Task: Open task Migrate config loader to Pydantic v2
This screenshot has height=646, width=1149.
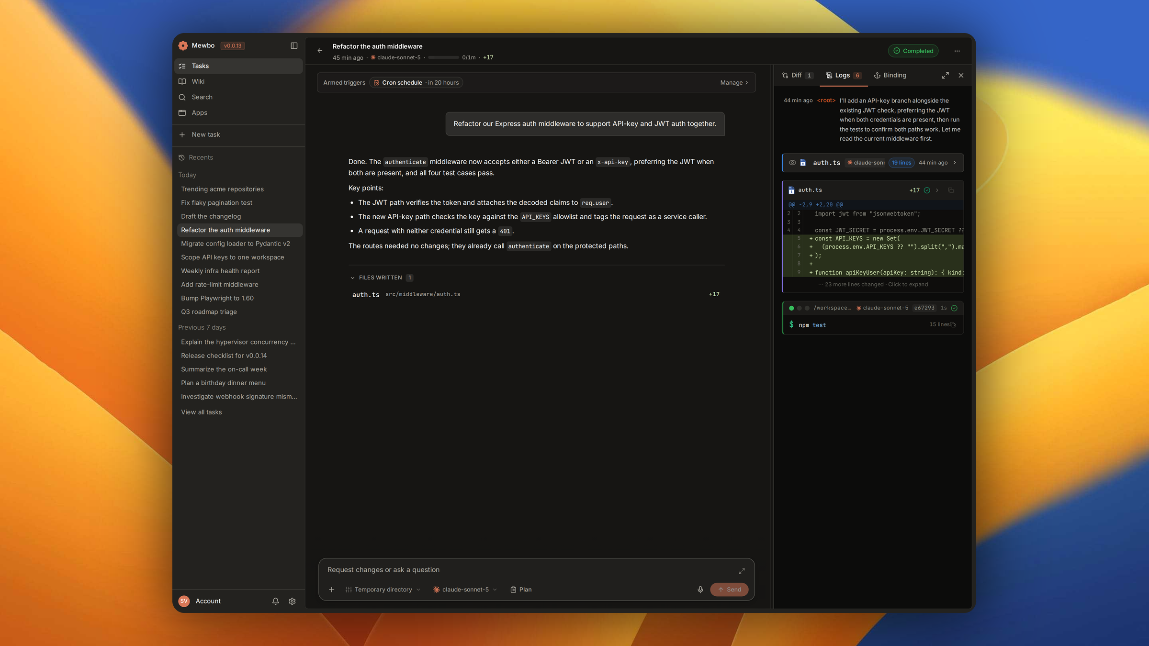Action: click(x=239, y=244)
